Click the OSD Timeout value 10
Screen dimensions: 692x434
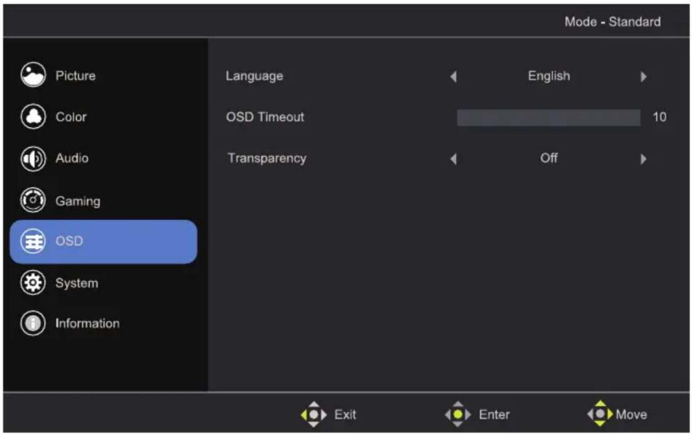659,117
